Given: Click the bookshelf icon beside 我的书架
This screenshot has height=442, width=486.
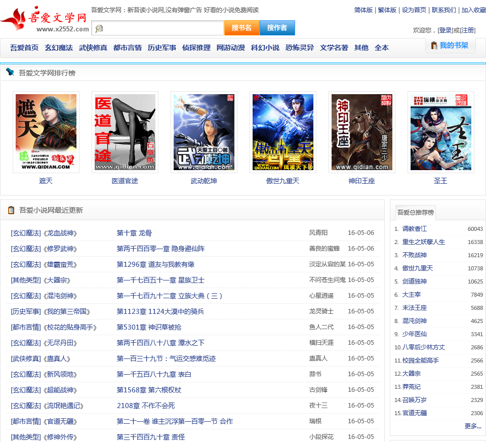Looking at the screenshot, I should click(434, 46).
